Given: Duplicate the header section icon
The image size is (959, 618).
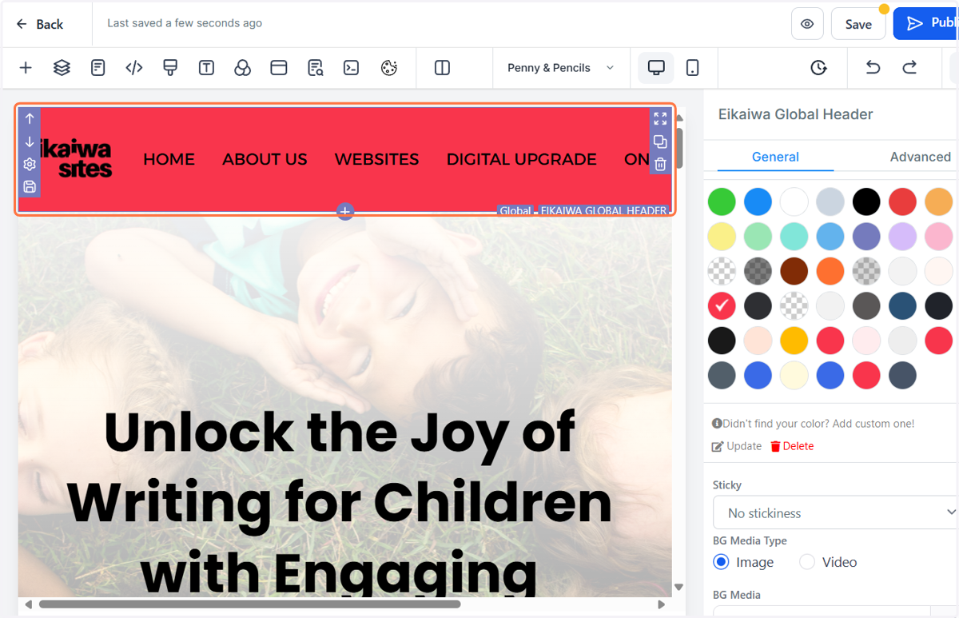Looking at the screenshot, I should point(660,142).
